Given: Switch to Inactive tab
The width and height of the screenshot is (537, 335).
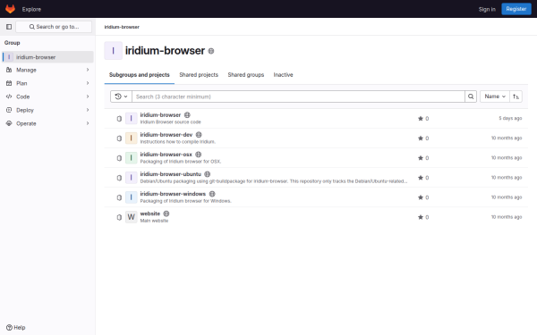Looking at the screenshot, I should point(283,75).
